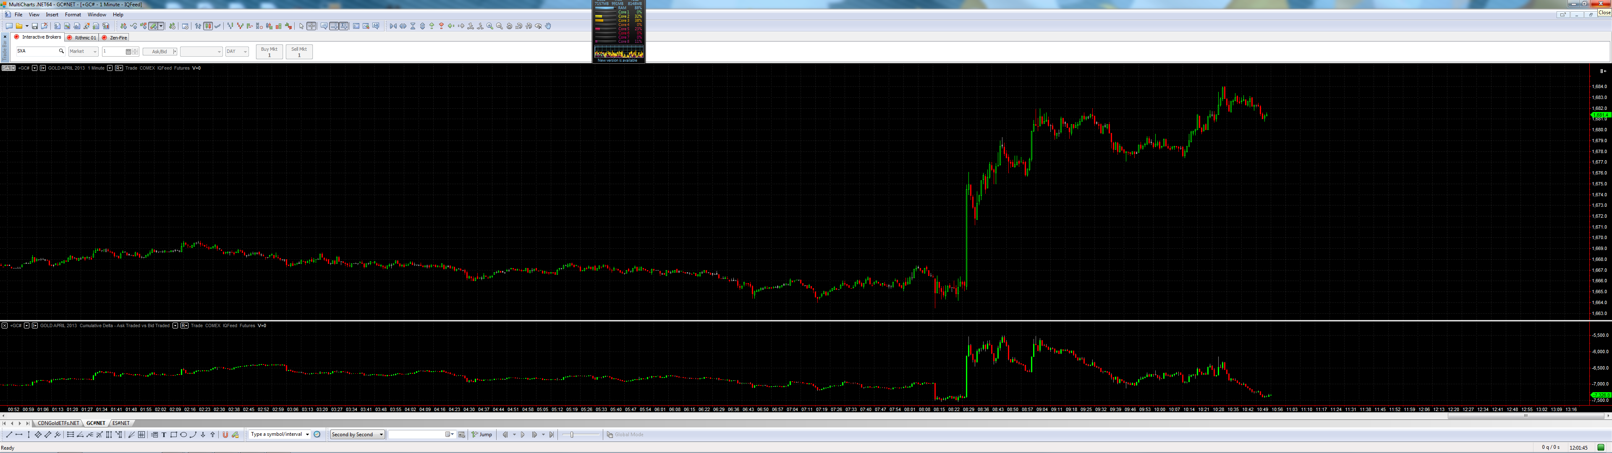
Task: Click the compress price scale icon
Action: (x=413, y=26)
